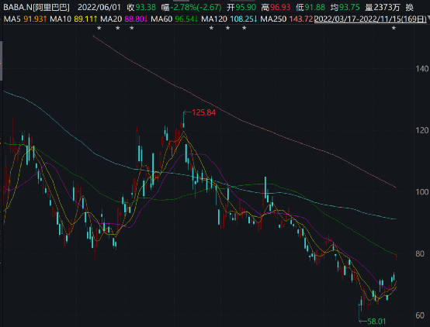
Task: Click the MA250 143.72 indicator label
Action: coord(287,19)
